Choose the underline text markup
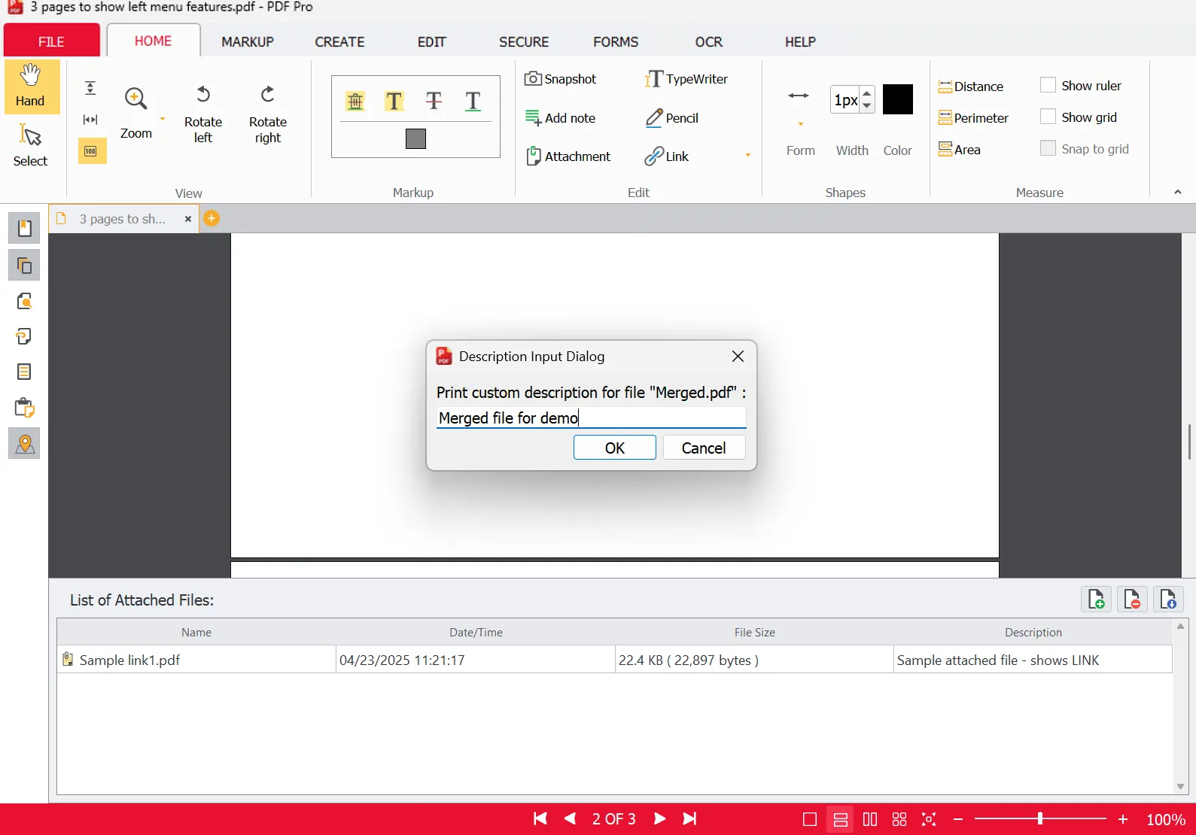 [x=473, y=101]
